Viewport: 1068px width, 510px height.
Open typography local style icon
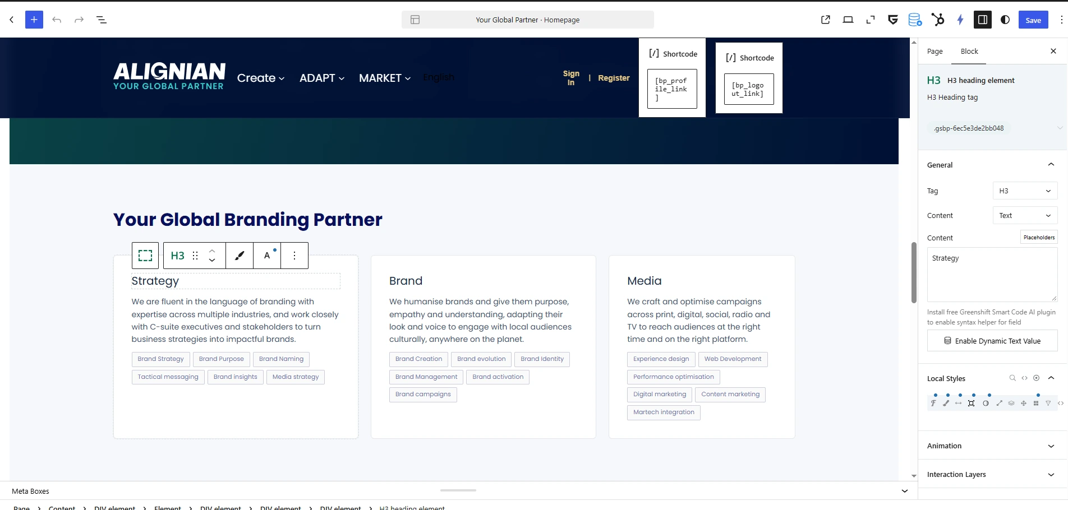(x=933, y=403)
